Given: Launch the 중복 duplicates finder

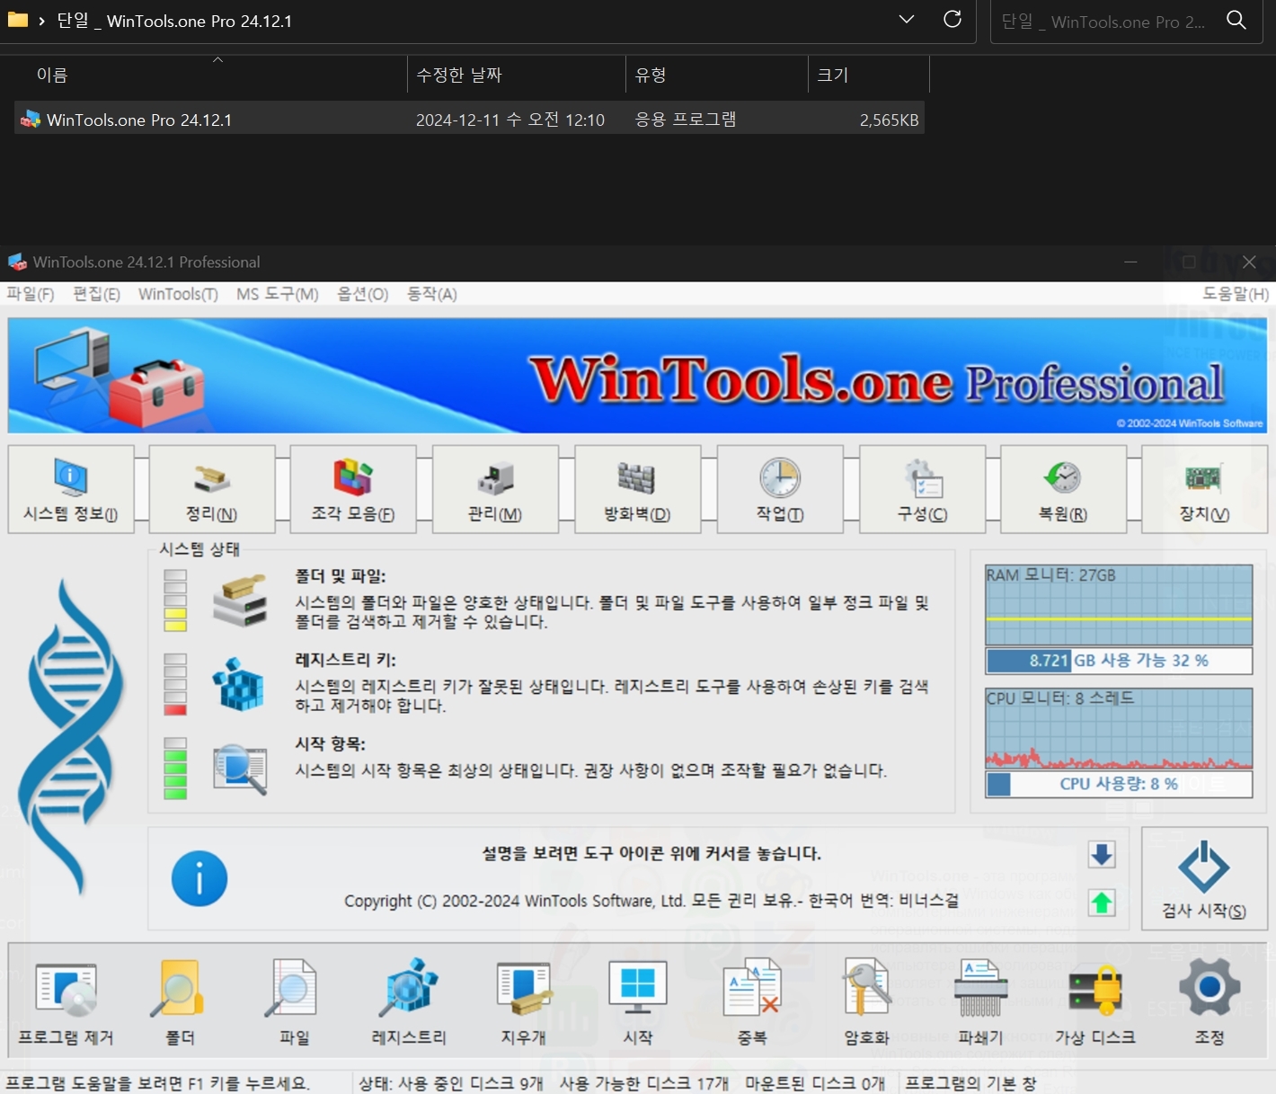Looking at the screenshot, I should (752, 1002).
